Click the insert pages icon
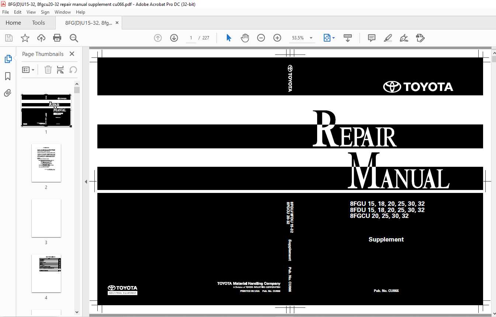Viewport: 496px width, 317px height. tap(60, 70)
